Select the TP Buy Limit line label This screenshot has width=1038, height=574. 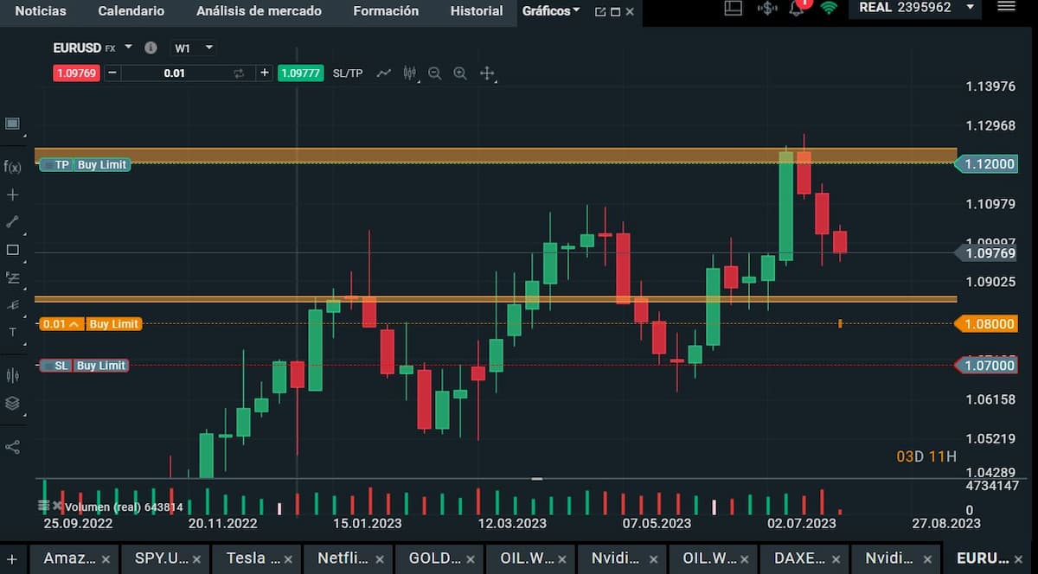pos(86,164)
